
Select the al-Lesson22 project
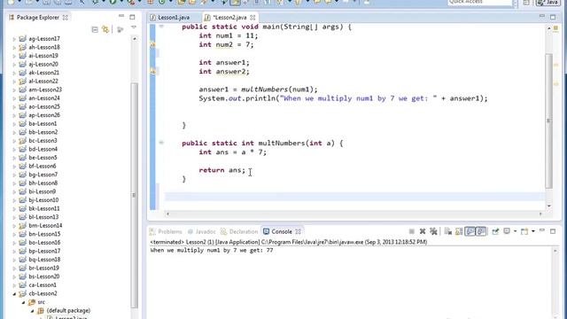(x=43, y=82)
